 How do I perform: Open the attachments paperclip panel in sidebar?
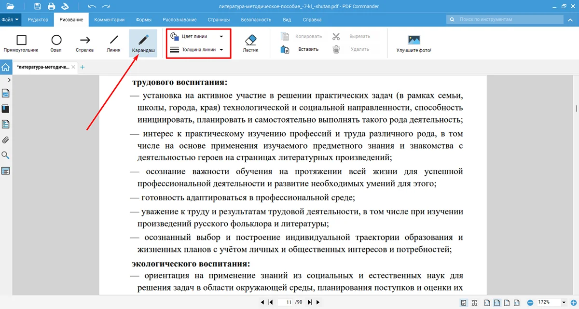point(6,140)
